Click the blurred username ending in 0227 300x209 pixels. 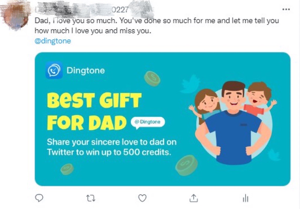[x=82, y=10]
